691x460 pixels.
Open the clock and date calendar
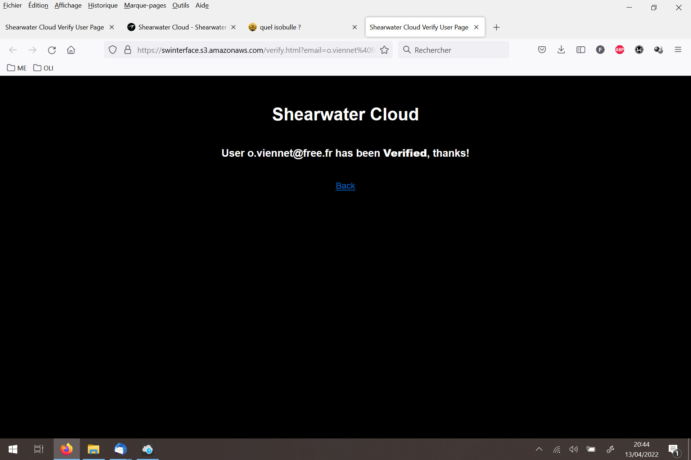coord(642,449)
